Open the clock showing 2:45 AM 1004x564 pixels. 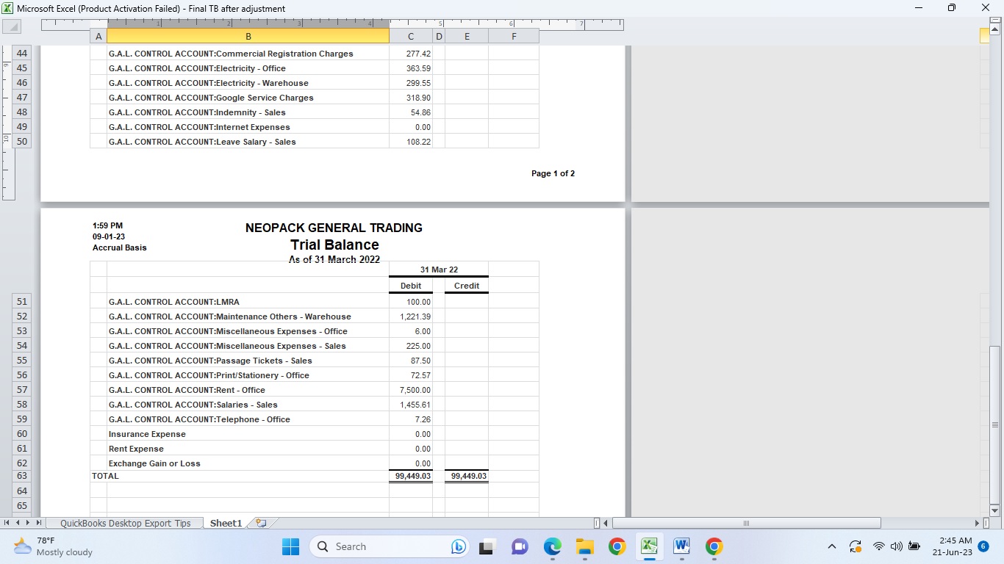click(x=952, y=546)
